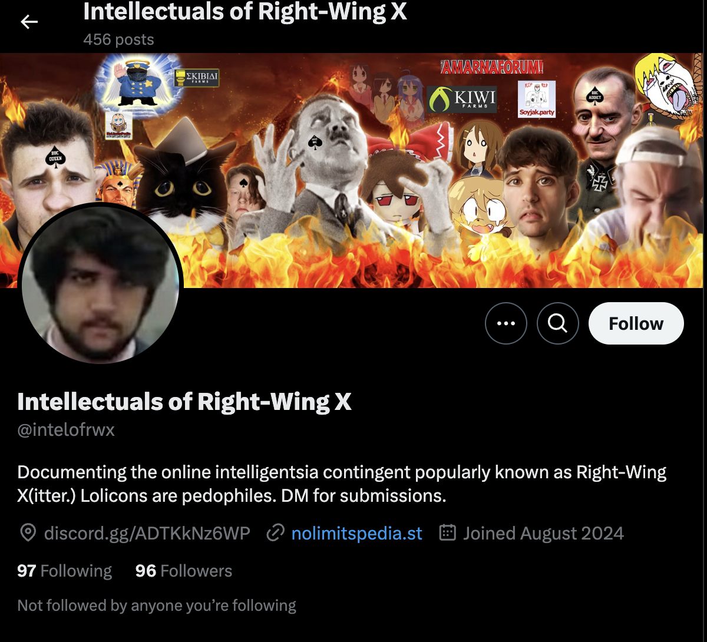Viewport: 707px width, 642px height.
Task: Click the 456 posts count in header
Action: tap(118, 39)
